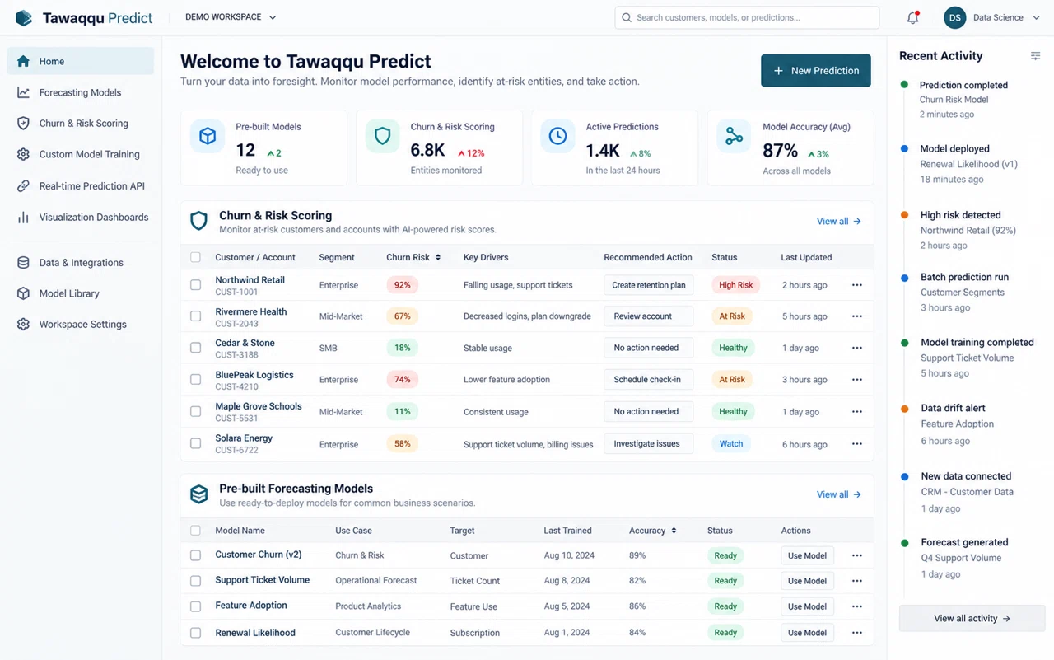
Task: Check the Northwind Retail row checkbox
Action: point(195,285)
